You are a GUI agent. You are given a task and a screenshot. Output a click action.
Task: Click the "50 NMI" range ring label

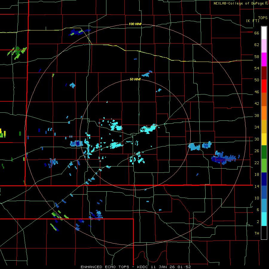coord(135,79)
